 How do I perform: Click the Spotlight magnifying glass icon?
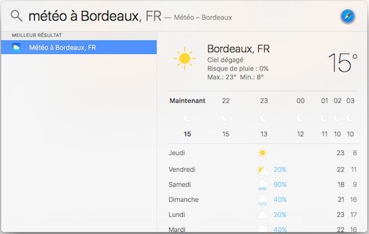17,16
